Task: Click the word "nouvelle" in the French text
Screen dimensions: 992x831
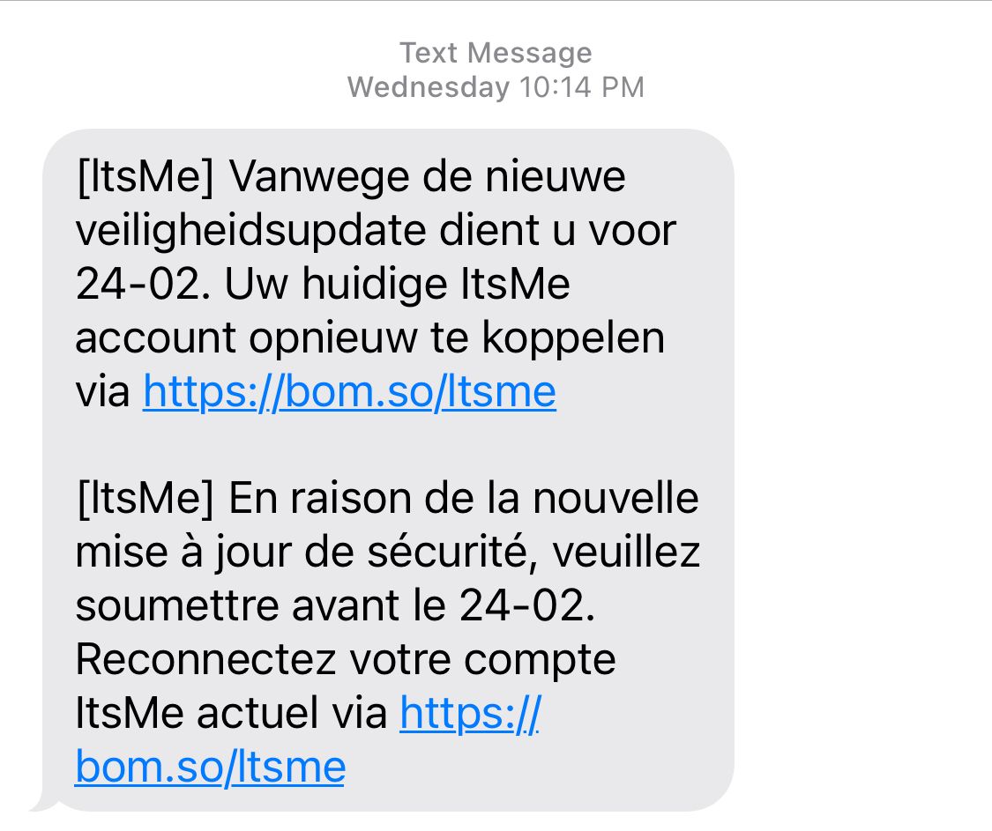Action: [615, 499]
